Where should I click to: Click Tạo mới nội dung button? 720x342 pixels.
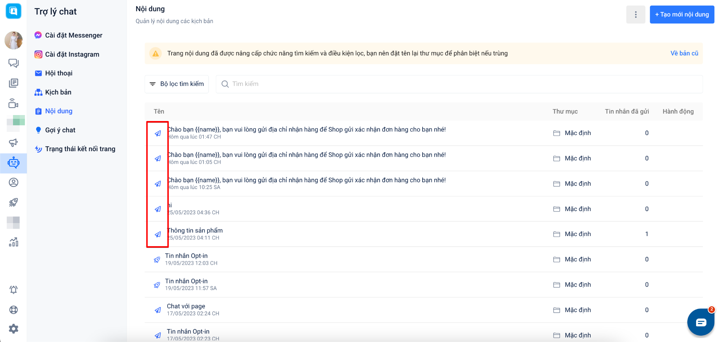tap(682, 14)
